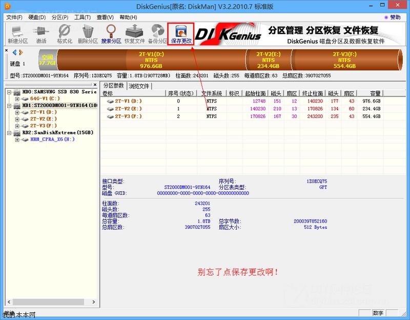Open the 工具(T) menu
The height and width of the screenshot is (320, 410).
pyautogui.click(x=83, y=17)
